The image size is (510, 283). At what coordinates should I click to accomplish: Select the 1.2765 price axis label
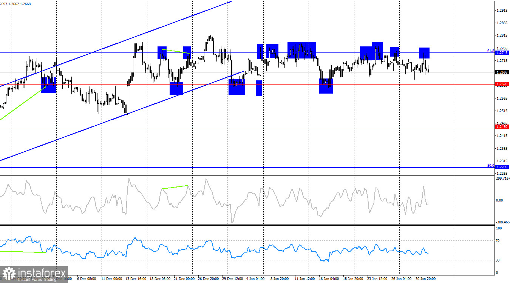[502, 48]
